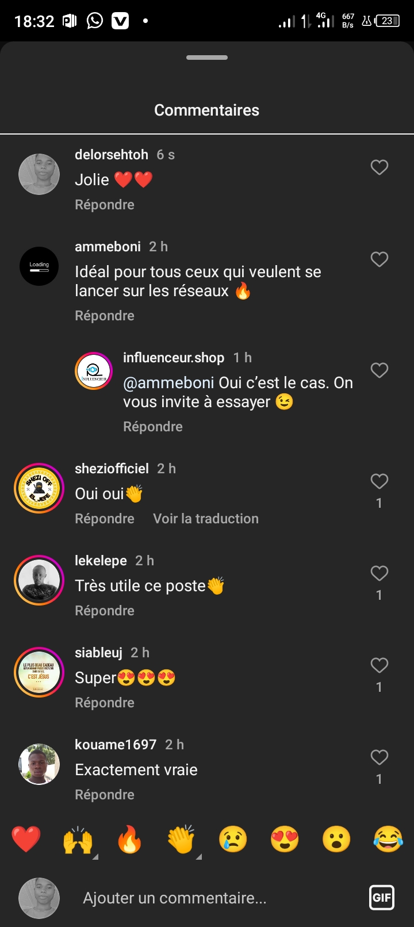Insert the clapping hands quick emoji
The width and height of the screenshot is (414, 927).
coord(181,840)
